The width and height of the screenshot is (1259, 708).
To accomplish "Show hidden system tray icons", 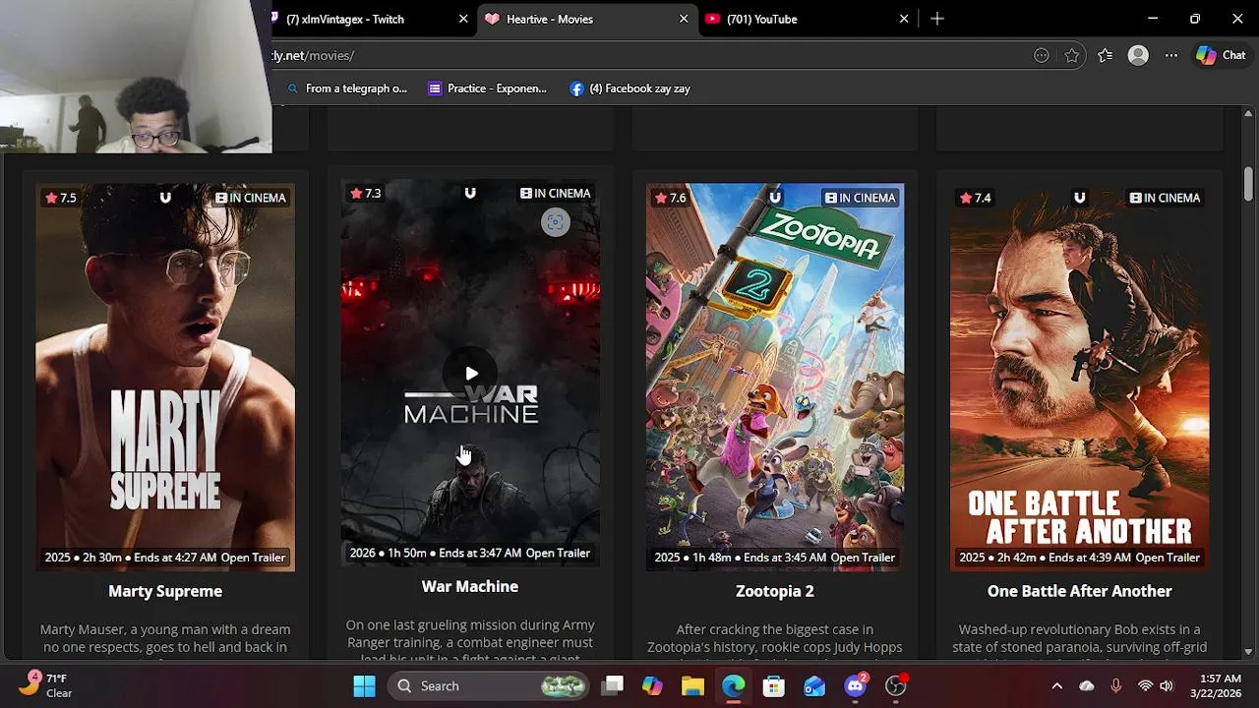I will 1057,686.
